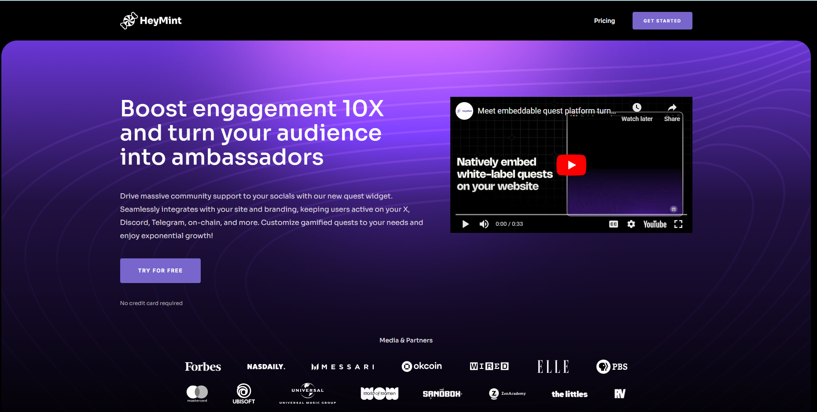
Task: Click the Mastercard partner logo
Action: tap(197, 393)
